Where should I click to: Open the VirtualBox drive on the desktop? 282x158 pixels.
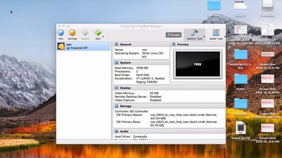[x=267, y=6]
